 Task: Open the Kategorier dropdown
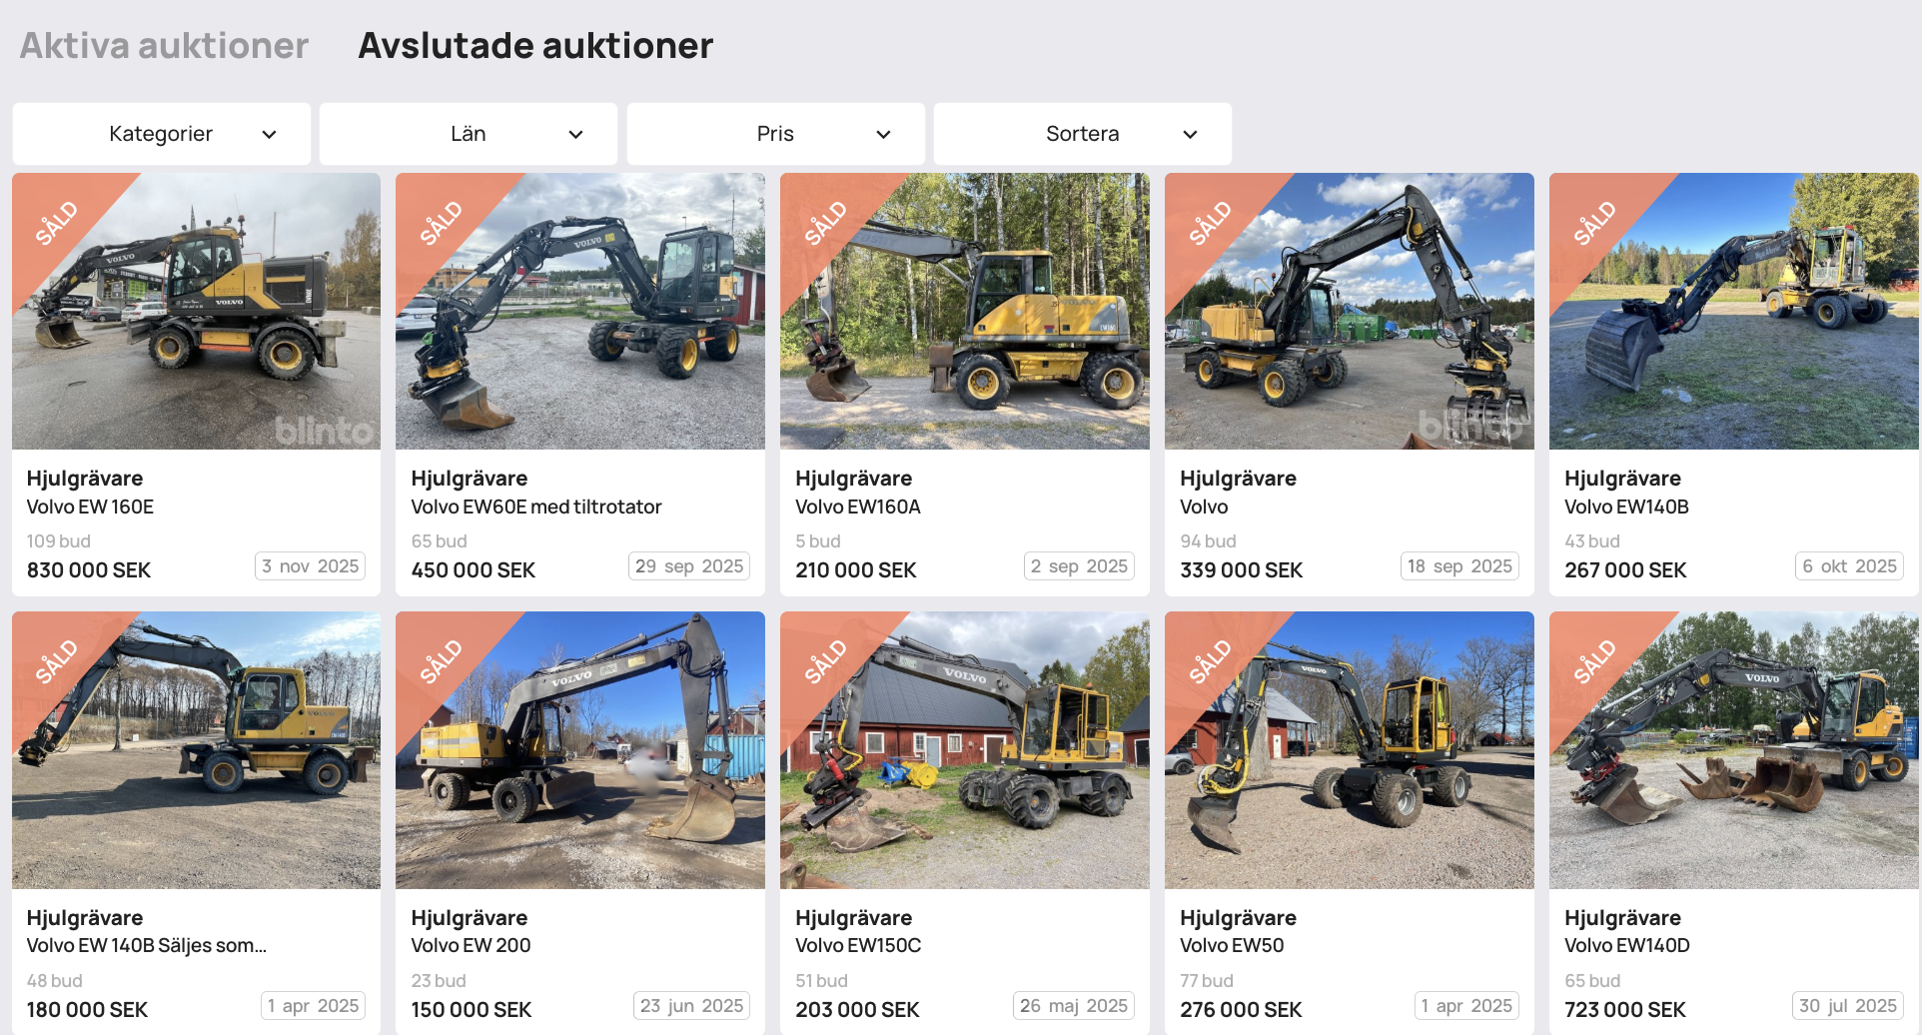162,134
